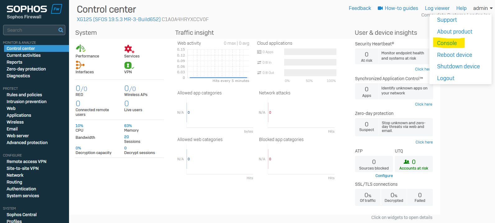Click the 0% Decryption capacity value
This screenshot has width=495, height=223.
coord(78,148)
